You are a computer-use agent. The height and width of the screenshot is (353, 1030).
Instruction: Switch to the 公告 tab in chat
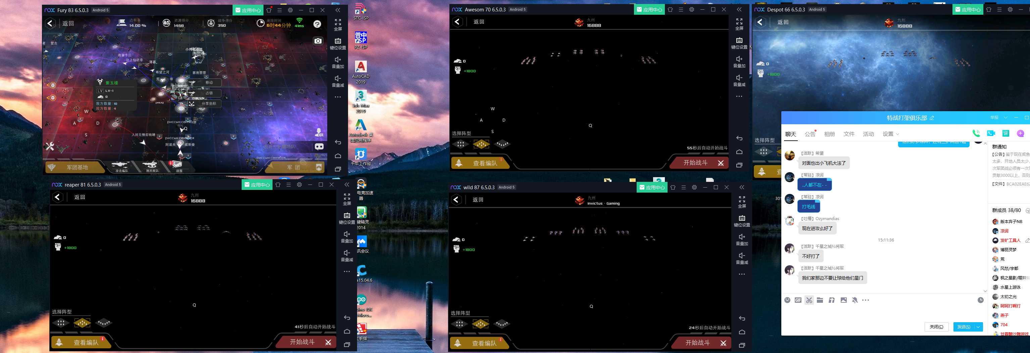[x=810, y=134]
